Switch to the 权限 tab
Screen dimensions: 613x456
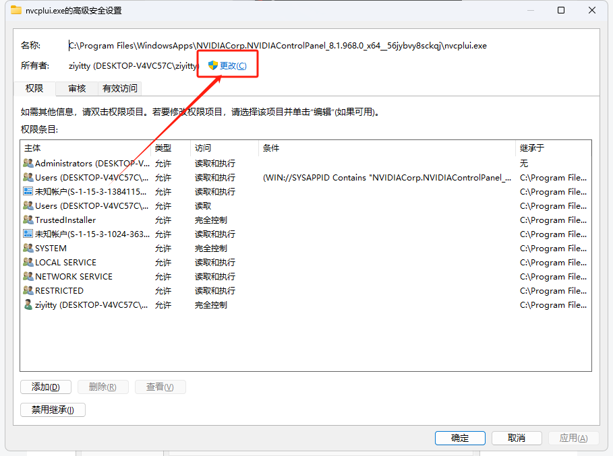[34, 89]
